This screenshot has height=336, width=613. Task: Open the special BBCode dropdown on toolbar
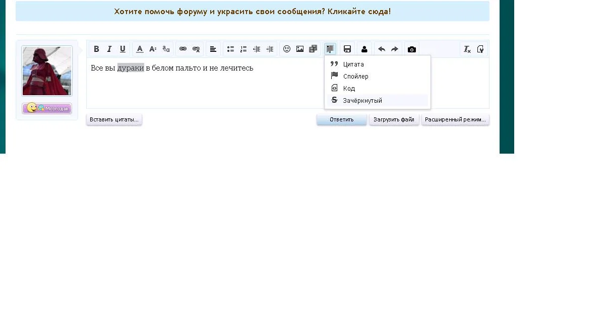(330, 49)
